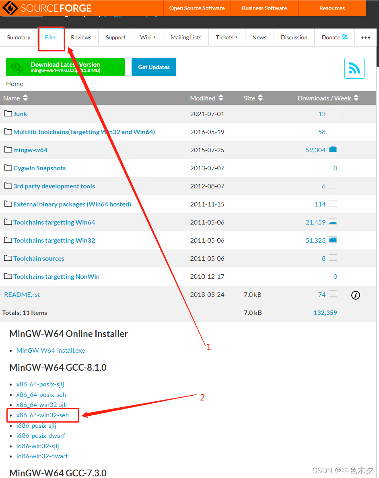Click the chart icon for Toolchains targetting Win32
This screenshot has width=379, height=478.
(333, 240)
